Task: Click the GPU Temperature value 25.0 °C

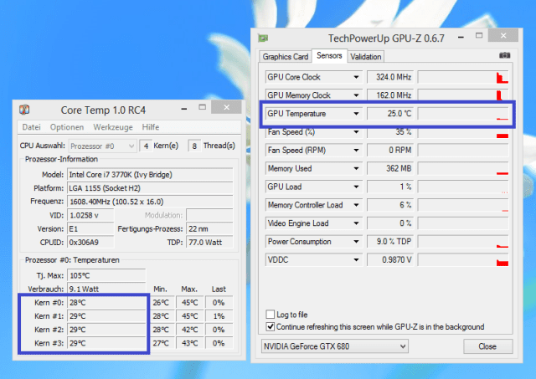Action: (x=390, y=114)
